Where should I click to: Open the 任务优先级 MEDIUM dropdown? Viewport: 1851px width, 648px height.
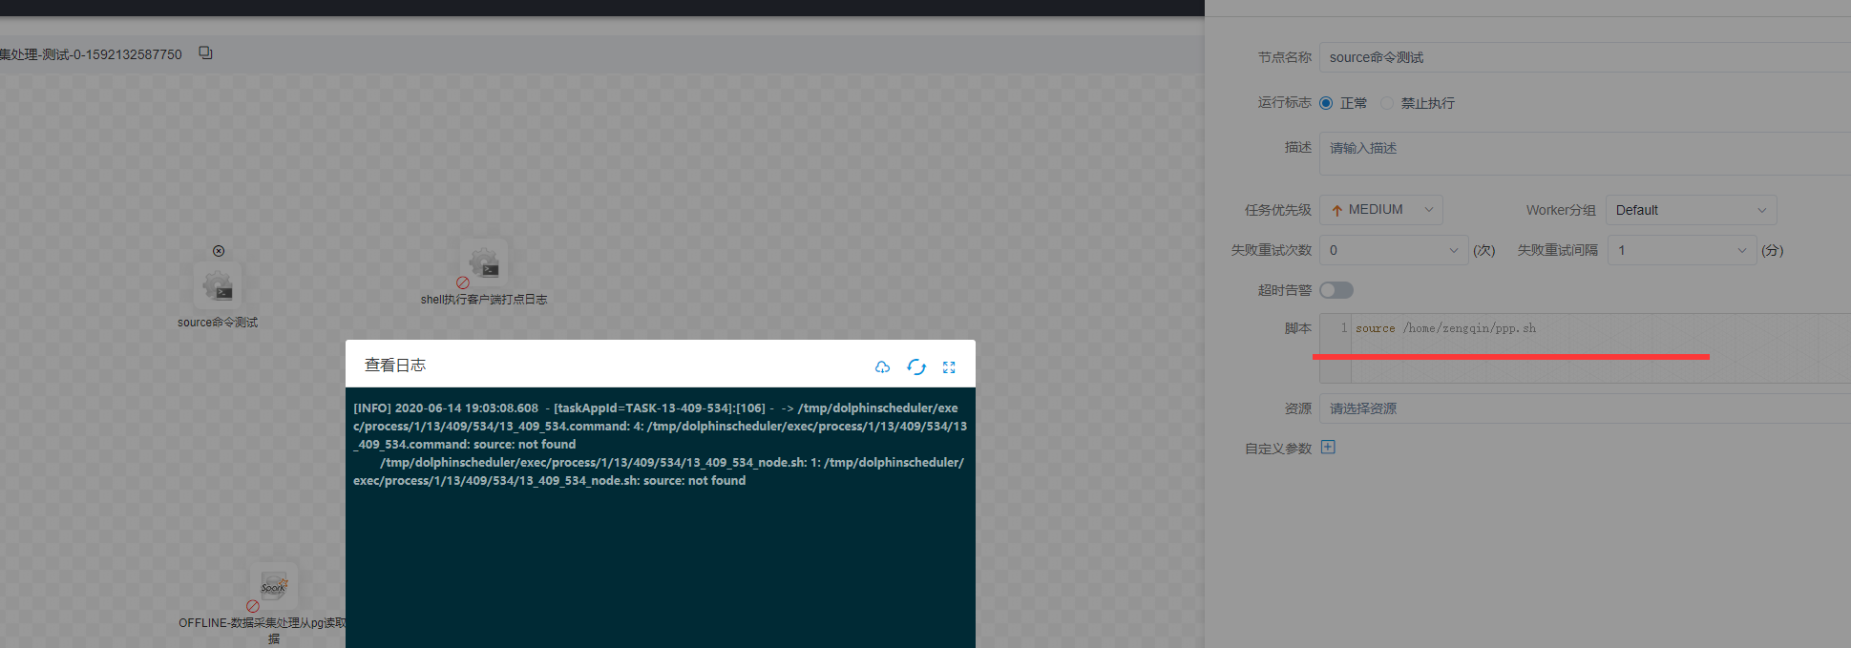pos(1380,210)
